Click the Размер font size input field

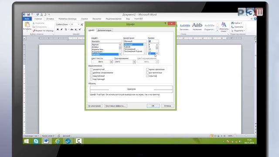153,41
